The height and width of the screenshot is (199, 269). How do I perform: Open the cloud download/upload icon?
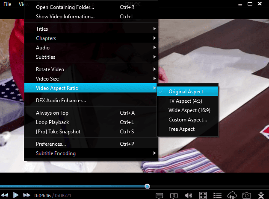232,195
